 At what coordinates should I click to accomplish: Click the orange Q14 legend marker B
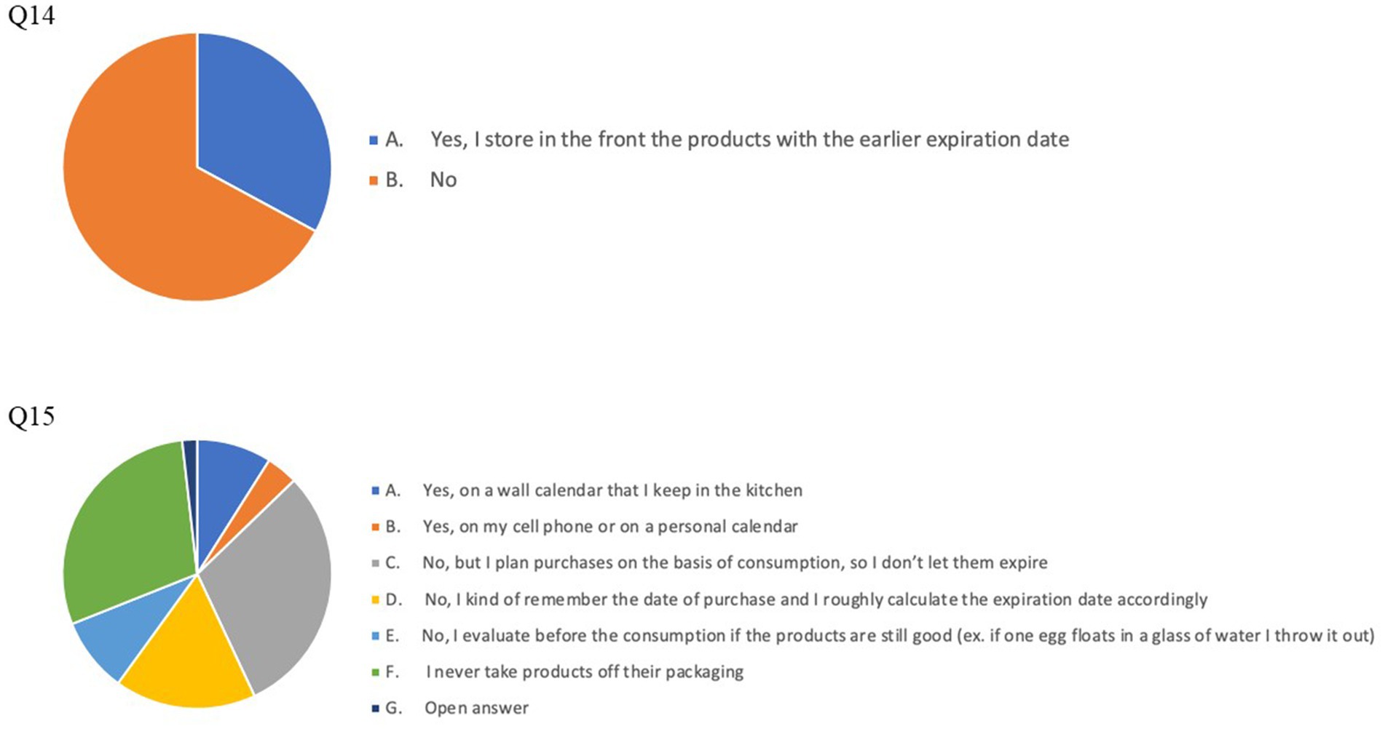point(374,180)
